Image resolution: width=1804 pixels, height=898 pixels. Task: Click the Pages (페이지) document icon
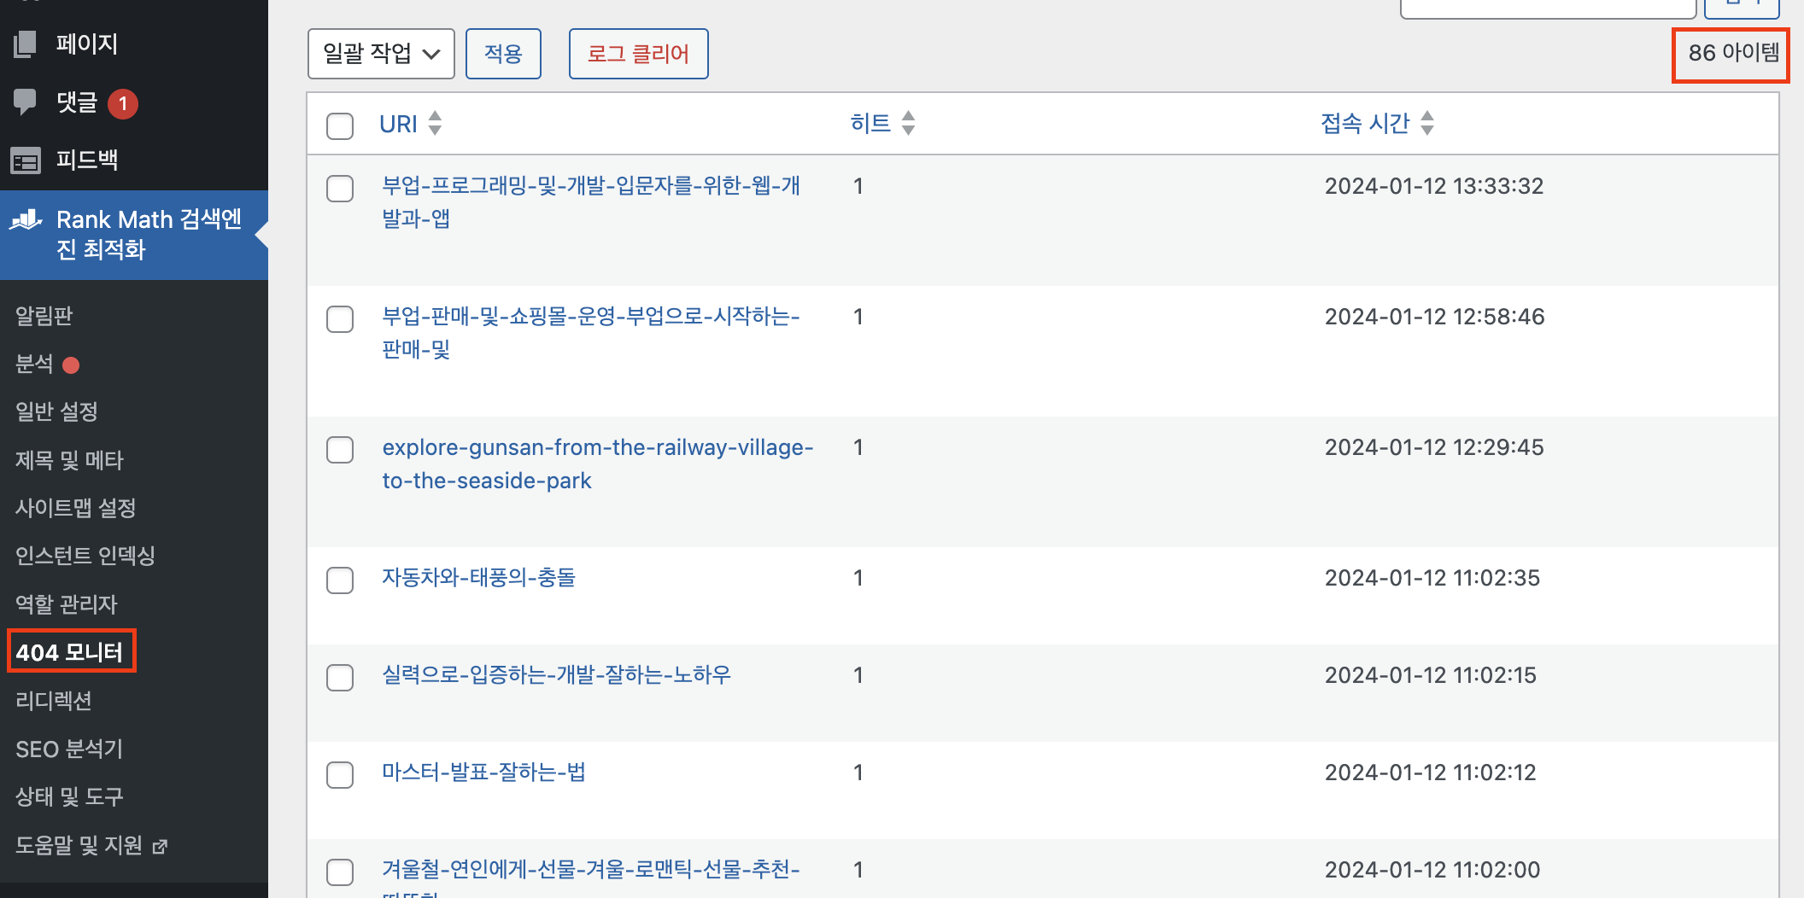[x=26, y=44]
